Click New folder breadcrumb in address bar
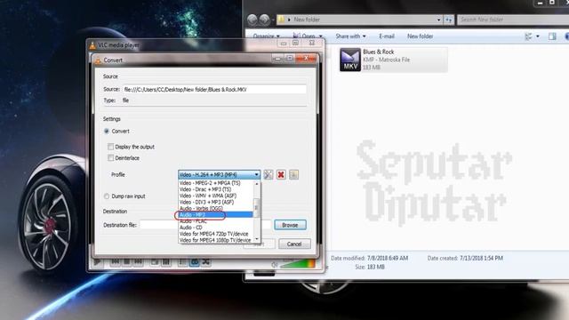Screen dimensions: 569x320 point(307,20)
